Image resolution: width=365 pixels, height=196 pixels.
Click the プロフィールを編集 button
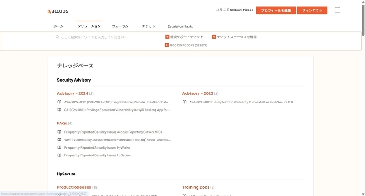pos(276,10)
